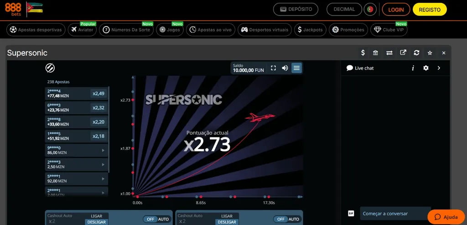Open Desportos virtuais

click(265, 30)
